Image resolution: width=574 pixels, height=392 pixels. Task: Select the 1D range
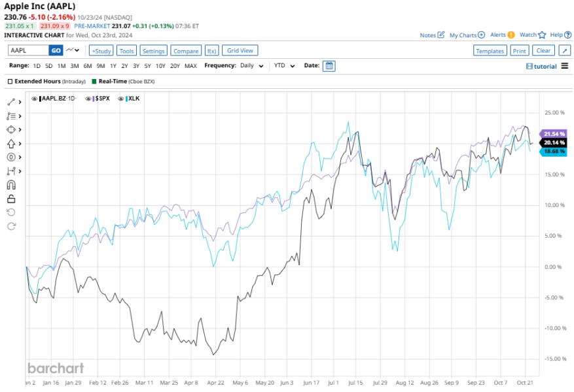click(x=37, y=66)
